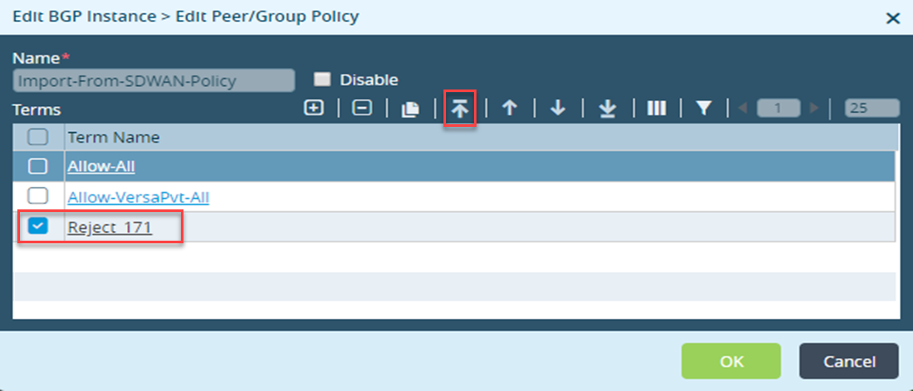Open the Reject_171 term link

tap(110, 227)
